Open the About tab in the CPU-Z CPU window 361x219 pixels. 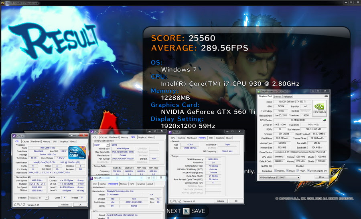73,142
